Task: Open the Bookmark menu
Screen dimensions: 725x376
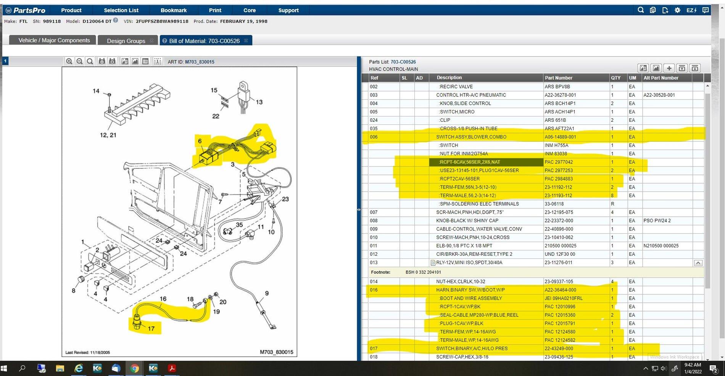Action: tap(174, 10)
